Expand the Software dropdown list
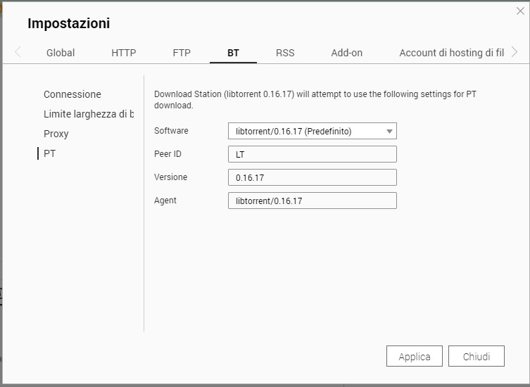Image resolution: width=530 pixels, height=387 pixels. click(313, 131)
